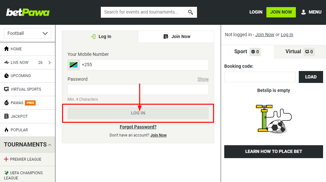Screen dimensions: 326x182
Task: Open POPULAR in the sidebar
Action: [x=28, y=130]
